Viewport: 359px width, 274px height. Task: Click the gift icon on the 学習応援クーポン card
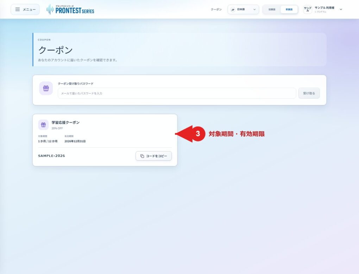pyautogui.click(x=43, y=125)
